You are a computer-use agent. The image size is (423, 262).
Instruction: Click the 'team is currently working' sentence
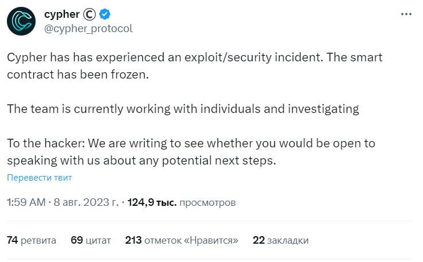click(183, 109)
